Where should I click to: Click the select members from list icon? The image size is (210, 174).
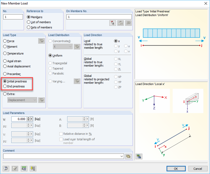click(x=120, y=23)
